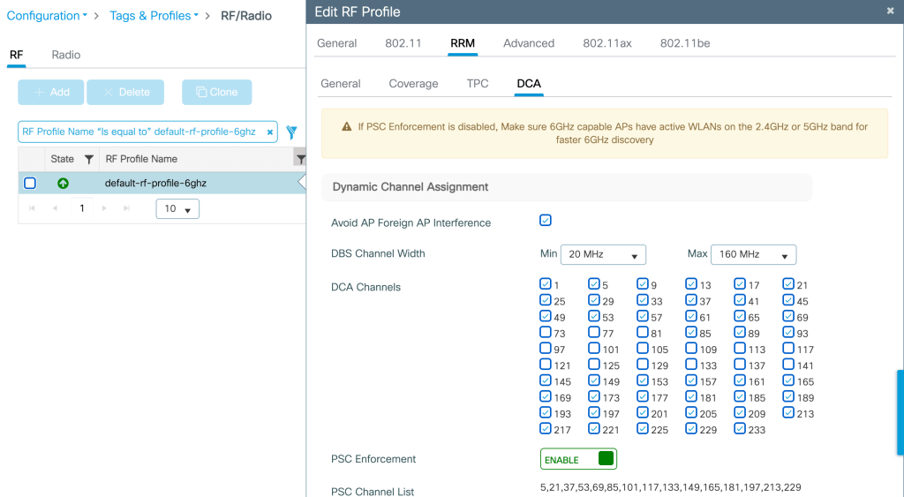Open the TPC sub-tab
Image resolution: width=904 pixels, height=497 pixels.
pyautogui.click(x=477, y=84)
